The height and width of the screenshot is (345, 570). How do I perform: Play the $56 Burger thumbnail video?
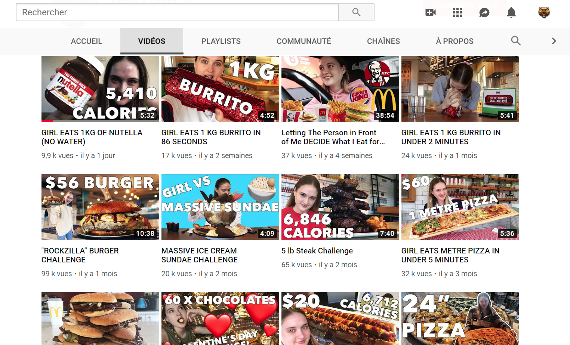point(100,207)
